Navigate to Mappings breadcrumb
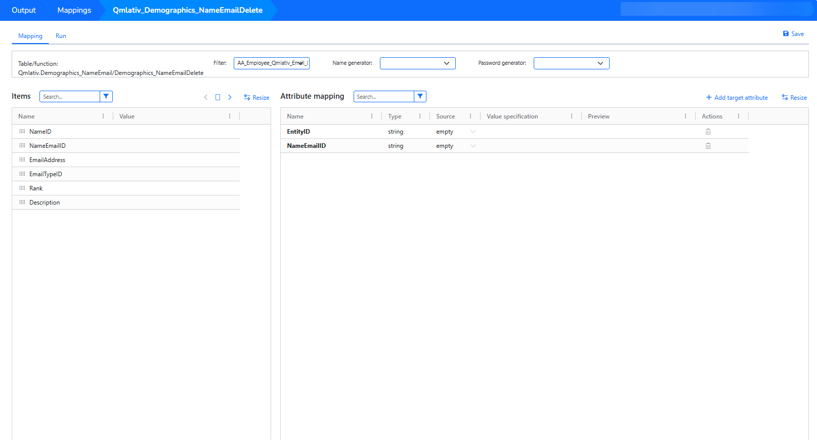Viewport: 817px width, 440px height. click(x=74, y=10)
